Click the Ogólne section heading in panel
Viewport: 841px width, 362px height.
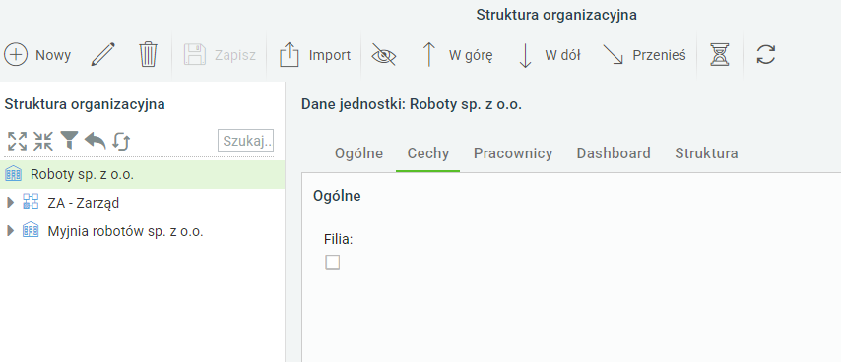click(337, 196)
